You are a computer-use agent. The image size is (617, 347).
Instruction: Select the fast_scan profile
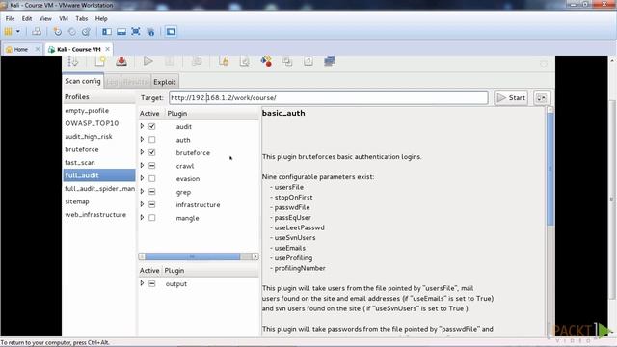[x=80, y=163]
